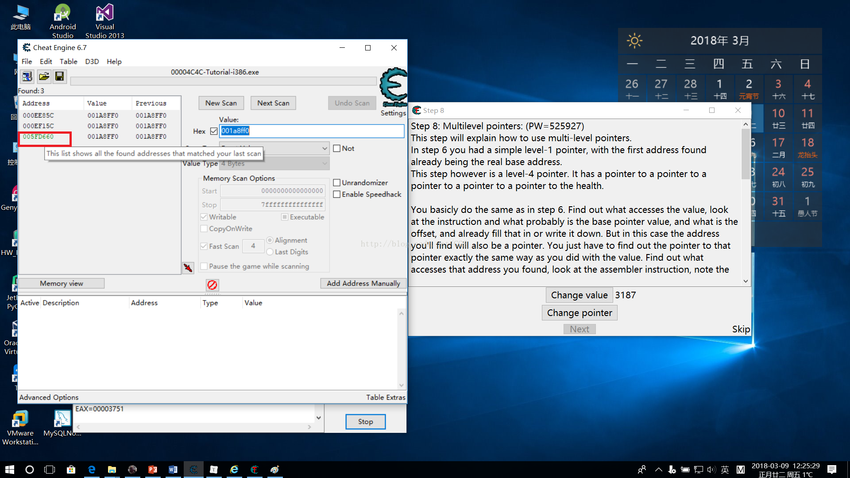Expand the debug output dropdown arrow
Screen dimensions: 850x478
click(318, 417)
